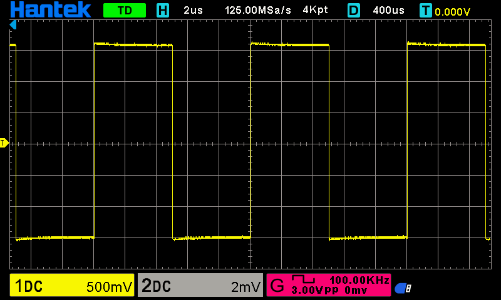Click the blue USB storage icon
Image resolution: width=501 pixels, height=300 pixels.
pos(403,288)
